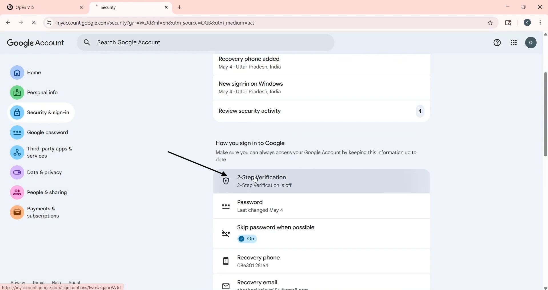548x290 pixels.
Task: Open Third-party apps & services icon
Action: tap(17, 152)
